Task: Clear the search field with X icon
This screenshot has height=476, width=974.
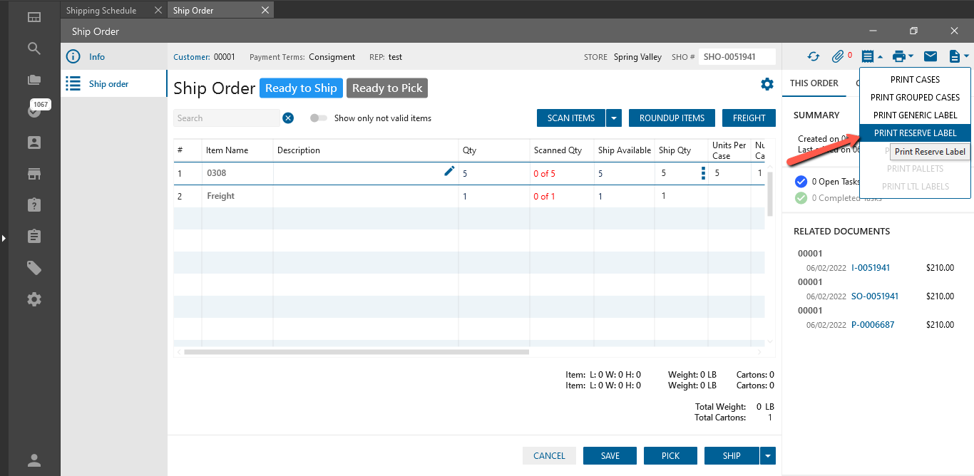Action: tap(288, 118)
